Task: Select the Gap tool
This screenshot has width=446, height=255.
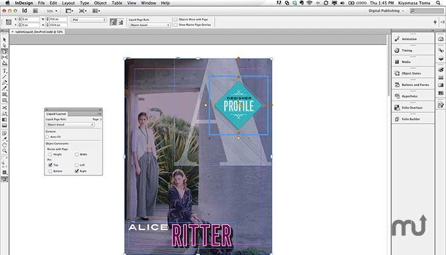Action: 4,57
